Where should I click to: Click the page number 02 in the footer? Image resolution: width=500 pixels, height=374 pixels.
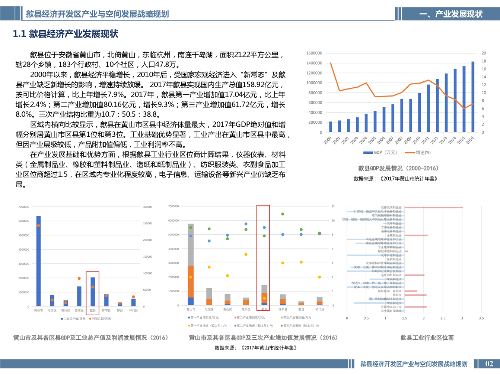point(489,364)
